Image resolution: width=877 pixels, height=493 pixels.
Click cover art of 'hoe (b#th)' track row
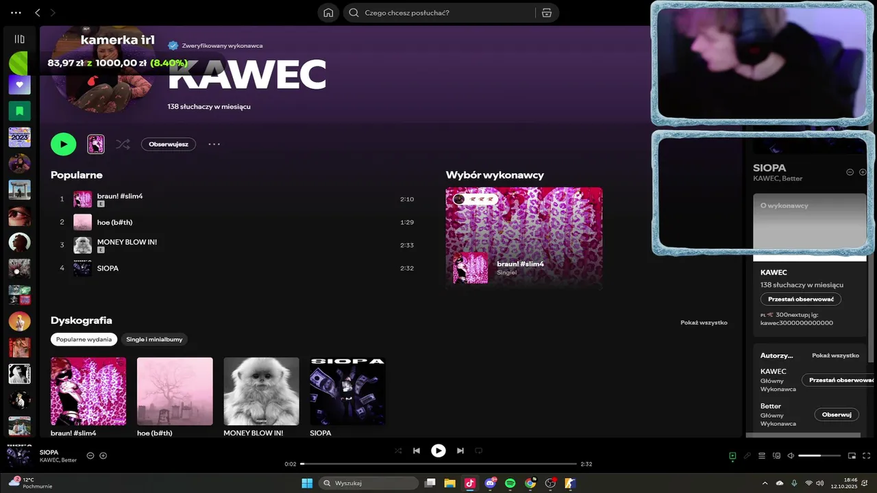[x=82, y=222]
